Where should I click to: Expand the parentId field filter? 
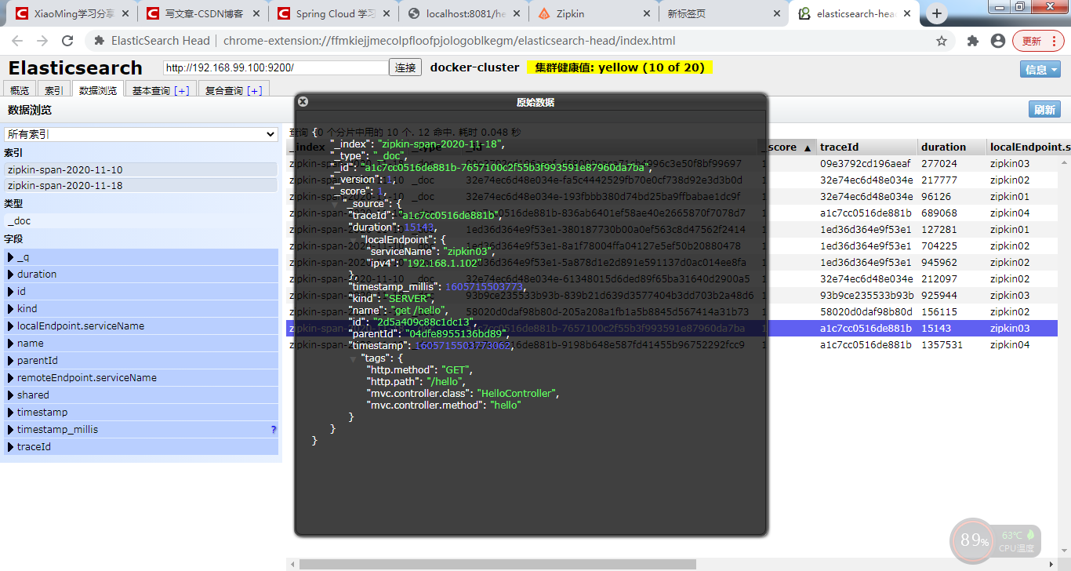tap(141, 361)
